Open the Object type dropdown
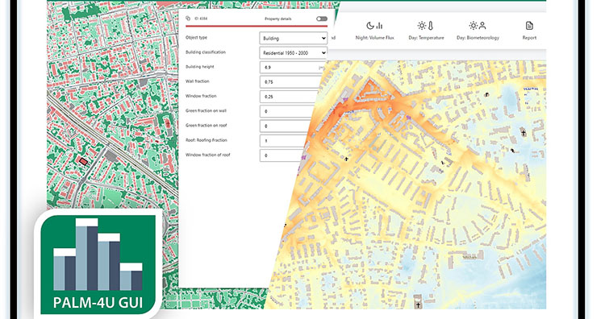This screenshot has height=319, width=605. click(x=294, y=38)
